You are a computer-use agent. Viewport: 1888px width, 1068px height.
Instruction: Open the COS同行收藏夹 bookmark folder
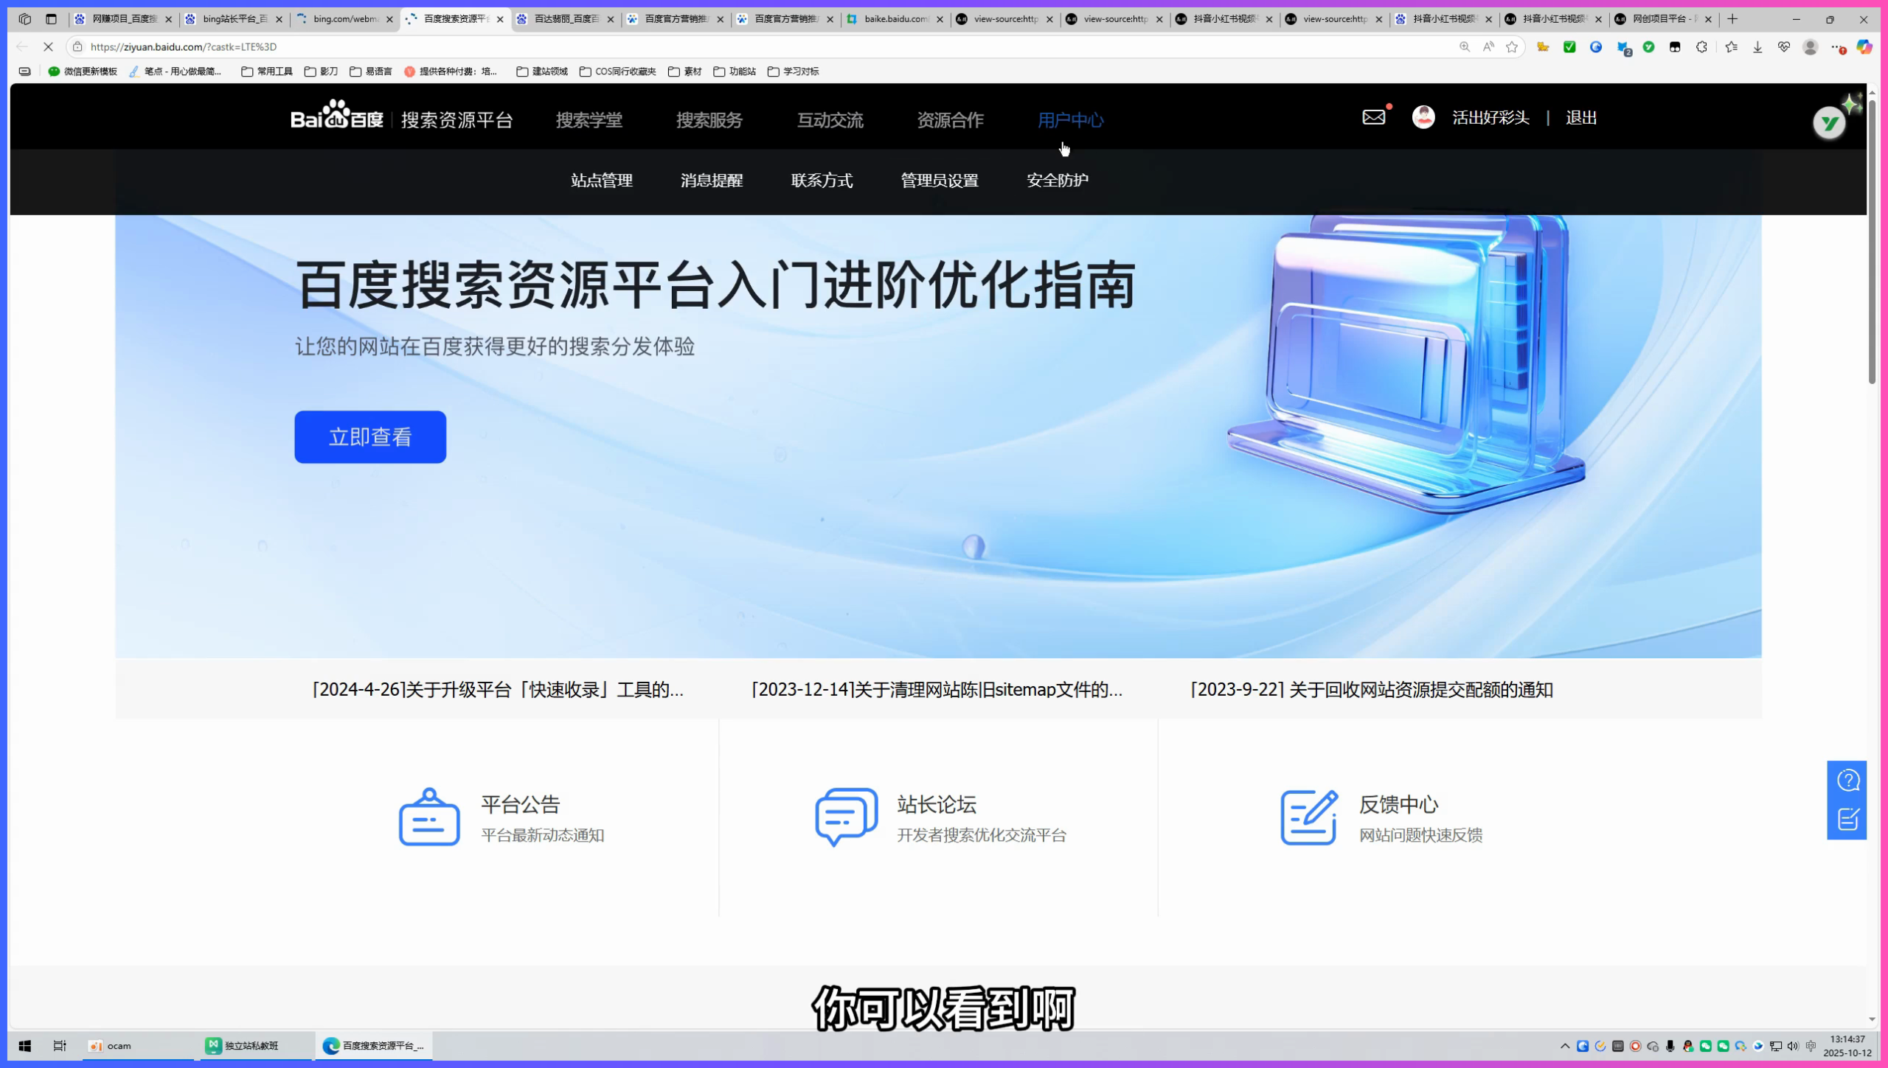(617, 71)
